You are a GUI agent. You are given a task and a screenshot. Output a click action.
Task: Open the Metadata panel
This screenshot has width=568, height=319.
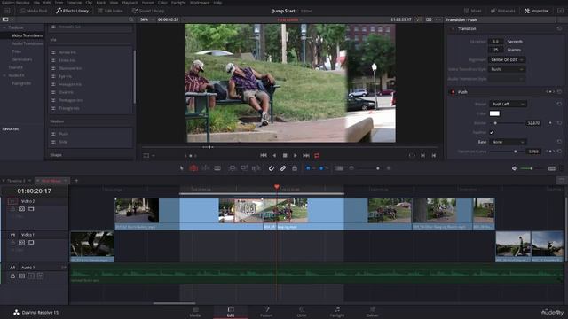pyautogui.click(x=502, y=11)
